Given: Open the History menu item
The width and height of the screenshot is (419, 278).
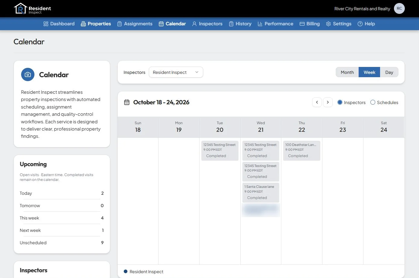Looking at the screenshot, I should tap(240, 24).
